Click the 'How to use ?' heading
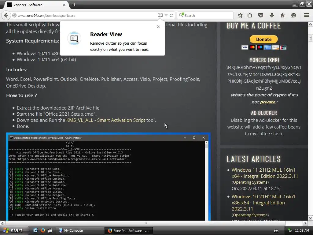 tap(21, 95)
